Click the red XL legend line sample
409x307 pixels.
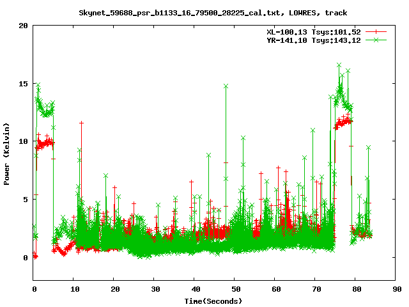(x=376, y=32)
